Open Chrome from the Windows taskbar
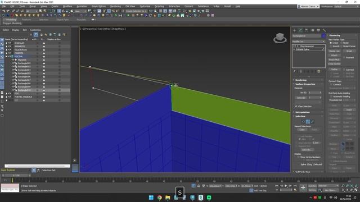The width and height of the screenshot is (360, 202). 159,198
